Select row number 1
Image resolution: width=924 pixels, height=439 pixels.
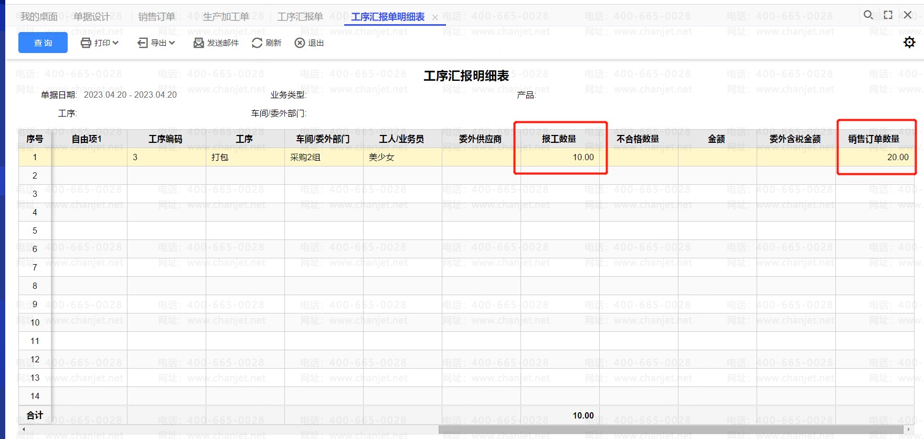tap(35, 157)
